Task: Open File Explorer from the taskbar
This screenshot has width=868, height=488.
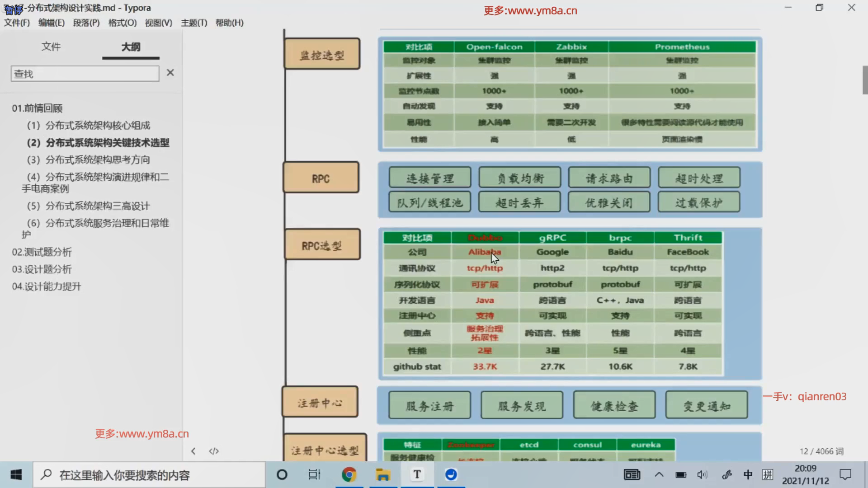Action: [383, 474]
